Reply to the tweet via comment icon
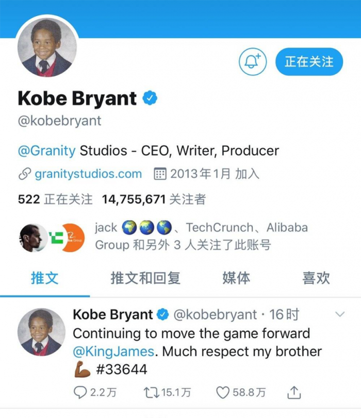361x418 pixels. [x=80, y=393]
